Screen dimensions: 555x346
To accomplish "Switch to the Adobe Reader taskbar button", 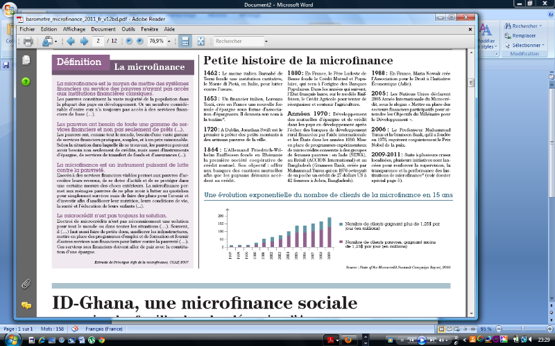I will pos(332,340).
